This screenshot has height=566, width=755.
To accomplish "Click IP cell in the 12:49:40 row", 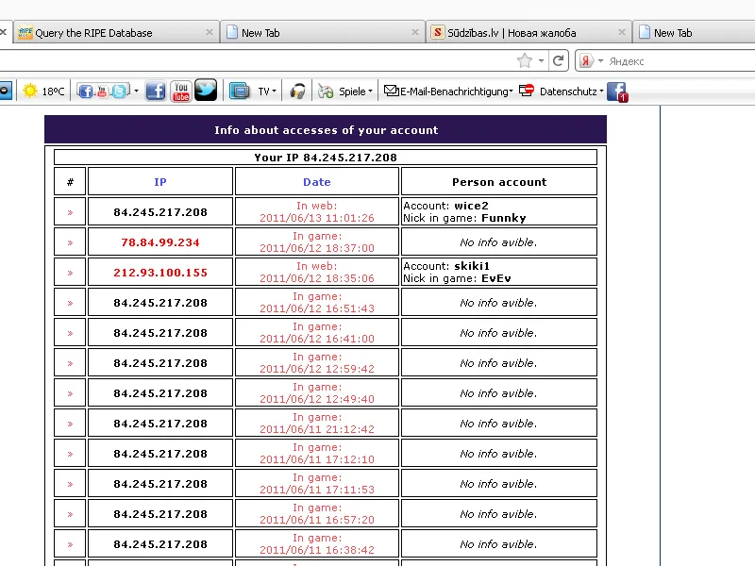I will tap(160, 393).
